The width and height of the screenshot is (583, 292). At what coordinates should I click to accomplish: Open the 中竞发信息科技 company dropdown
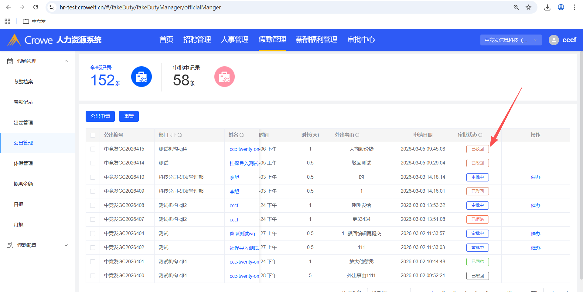tap(511, 40)
